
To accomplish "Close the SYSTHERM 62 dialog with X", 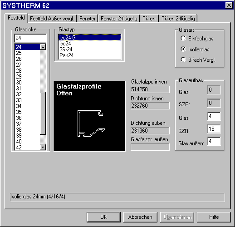I will (229, 5).
